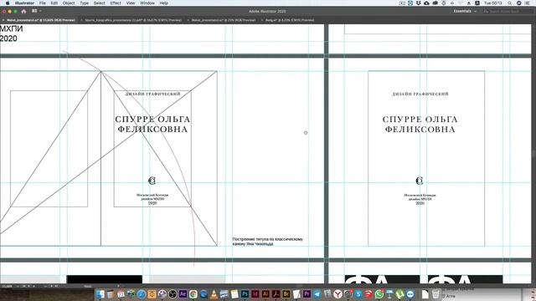Open the File menu
This screenshot has height=301, width=536.
pyautogui.click(x=43, y=3)
